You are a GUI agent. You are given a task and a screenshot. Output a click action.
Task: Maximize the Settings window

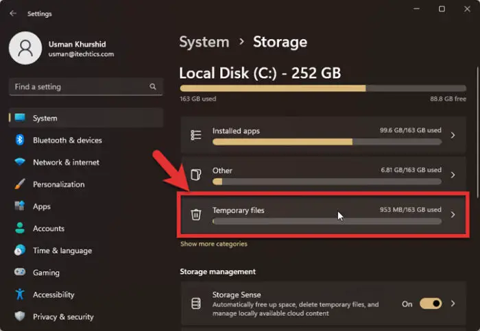pos(442,9)
